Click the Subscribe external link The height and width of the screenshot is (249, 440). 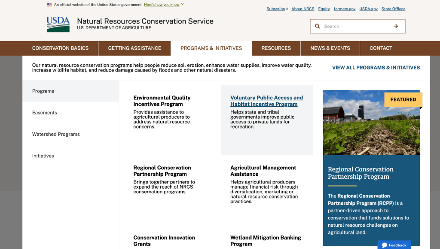click(x=275, y=9)
